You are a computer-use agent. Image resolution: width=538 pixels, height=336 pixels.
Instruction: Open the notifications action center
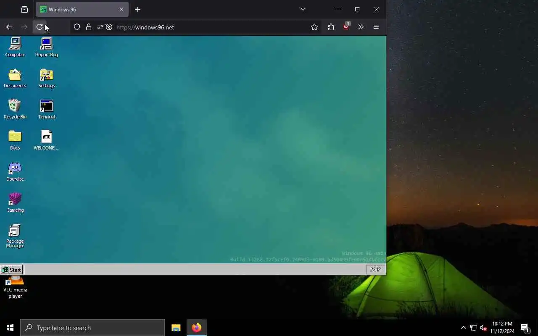click(525, 328)
